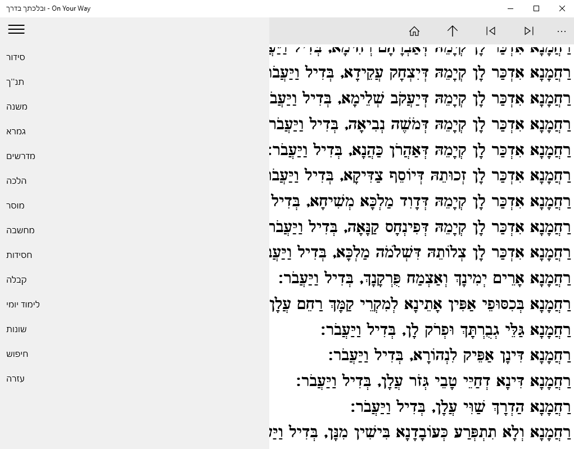This screenshot has height=449, width=574.
Task: Open the מוסר section
Action: (x=15, y=206)
